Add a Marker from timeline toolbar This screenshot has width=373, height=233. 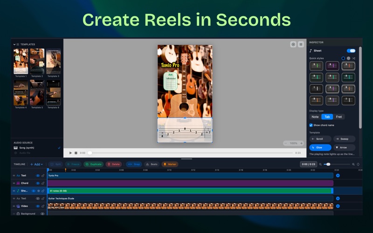[x=170, y=164]
